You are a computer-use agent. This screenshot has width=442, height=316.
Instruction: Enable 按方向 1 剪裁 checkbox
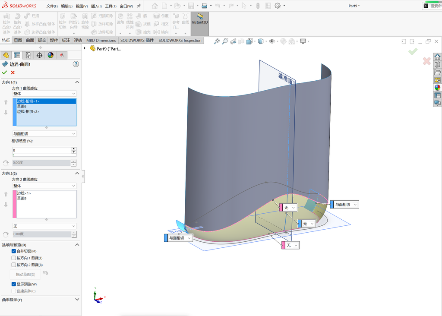[x=13, y=258]
